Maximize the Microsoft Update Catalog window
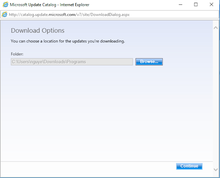This screenshot has height=178, width=220. coord(196,4)
